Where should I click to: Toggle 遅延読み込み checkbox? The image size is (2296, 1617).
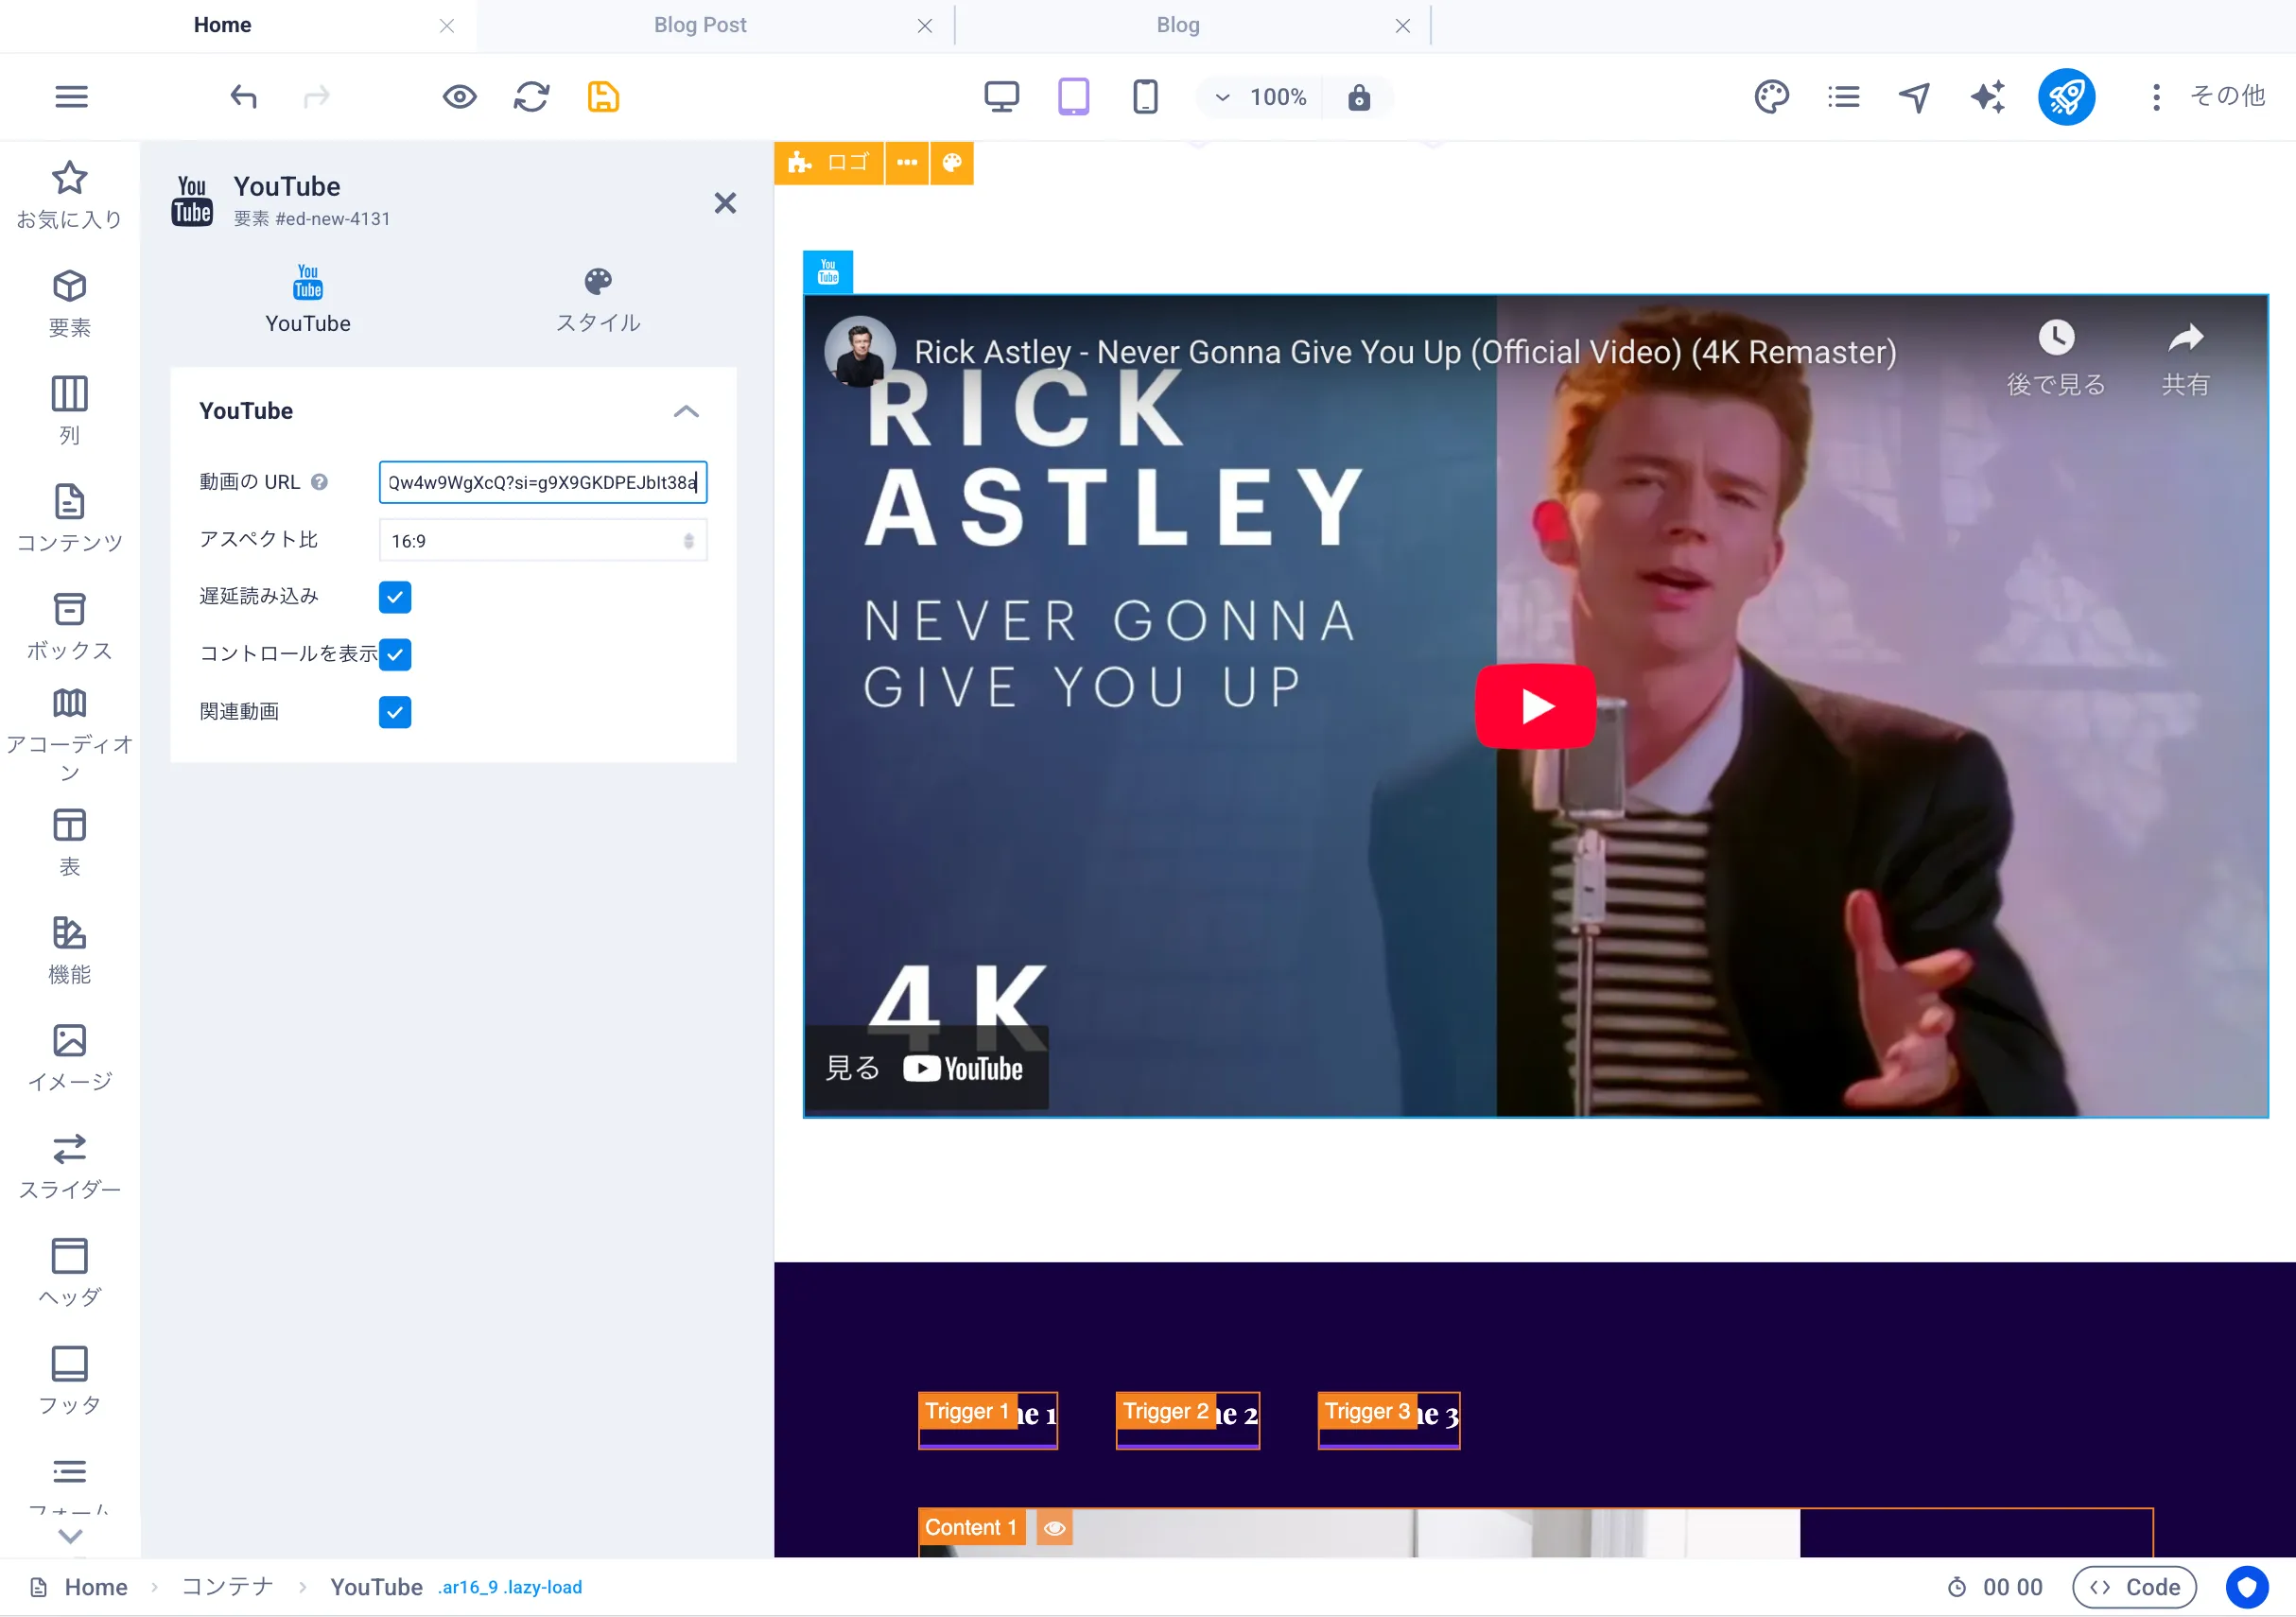click(x=395, y=597)
